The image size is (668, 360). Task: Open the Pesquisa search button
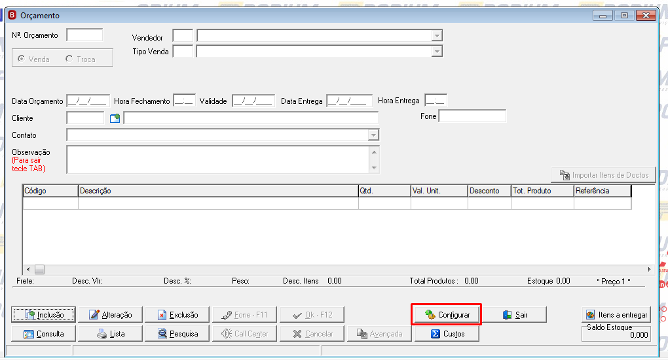177,334
